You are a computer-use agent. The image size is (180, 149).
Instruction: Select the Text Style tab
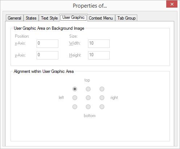tap(49, 18)
